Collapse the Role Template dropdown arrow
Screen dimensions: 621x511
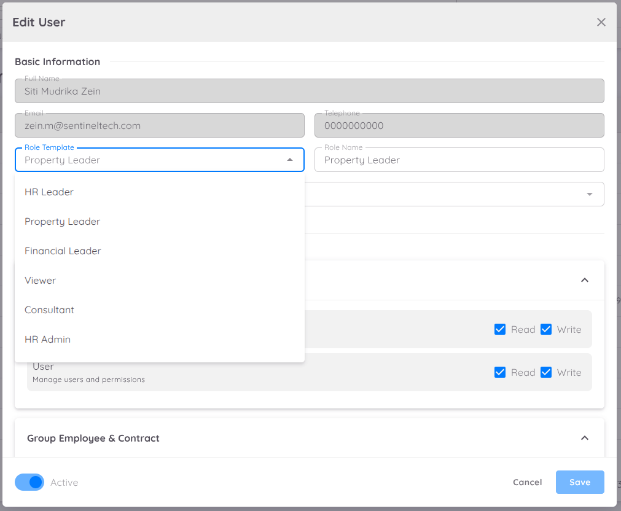point(289,160)
